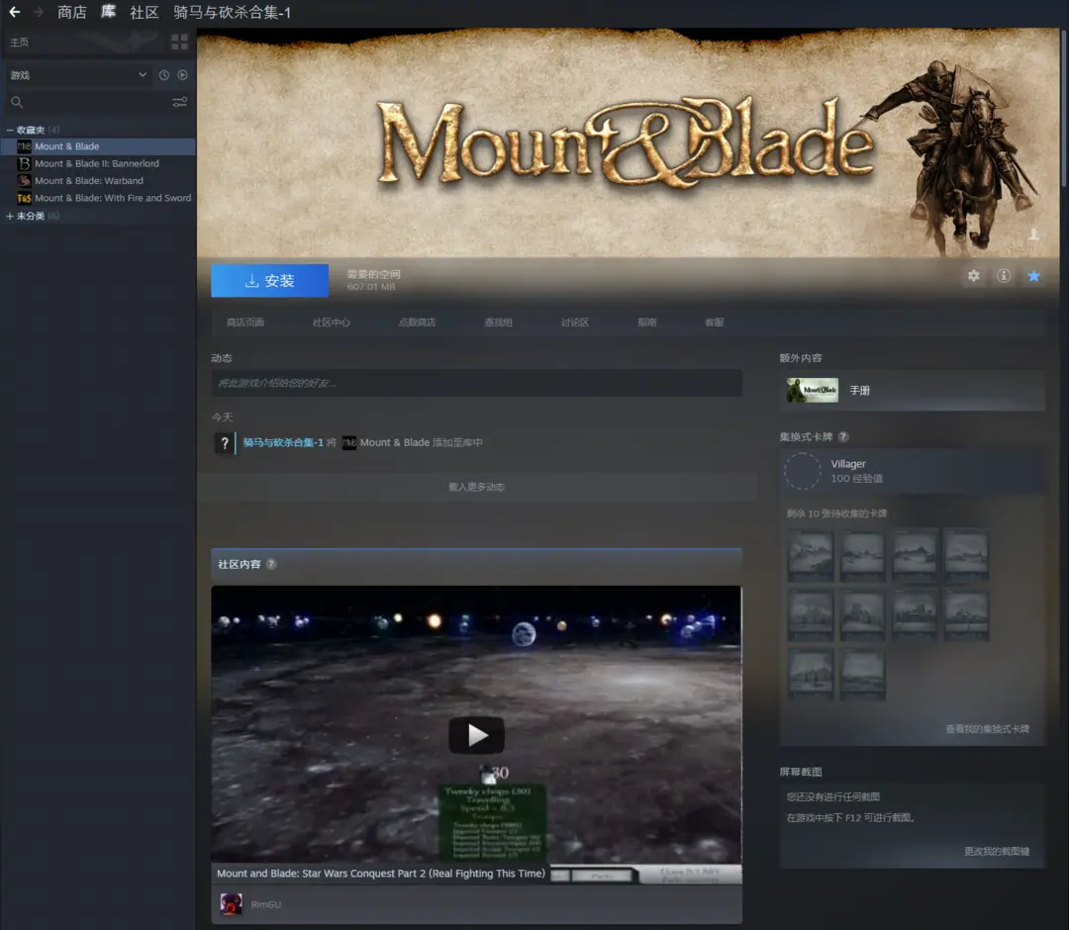Switch library to grid view icon
Screen dimensions: 1069x930
click(179, 43)
